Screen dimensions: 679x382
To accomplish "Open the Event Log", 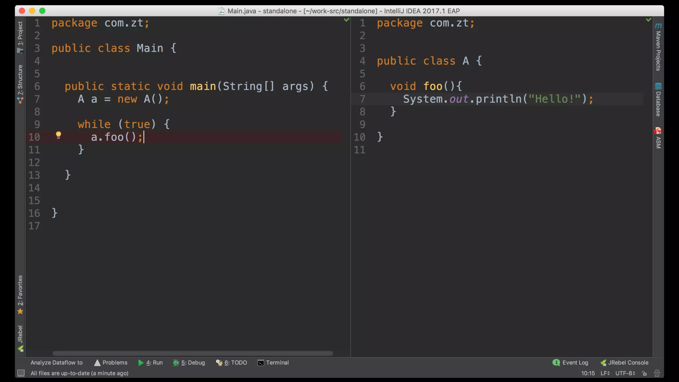I will pos(571,363).
